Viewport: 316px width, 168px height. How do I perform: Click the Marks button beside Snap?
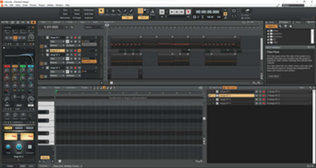click(x=152, y=11)
